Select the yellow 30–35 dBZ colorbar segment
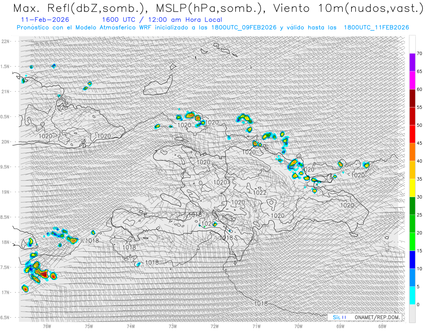 412,188
